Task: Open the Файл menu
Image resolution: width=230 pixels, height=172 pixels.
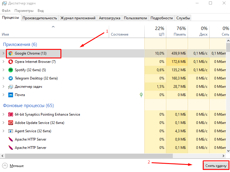Action: click(6, 11)
